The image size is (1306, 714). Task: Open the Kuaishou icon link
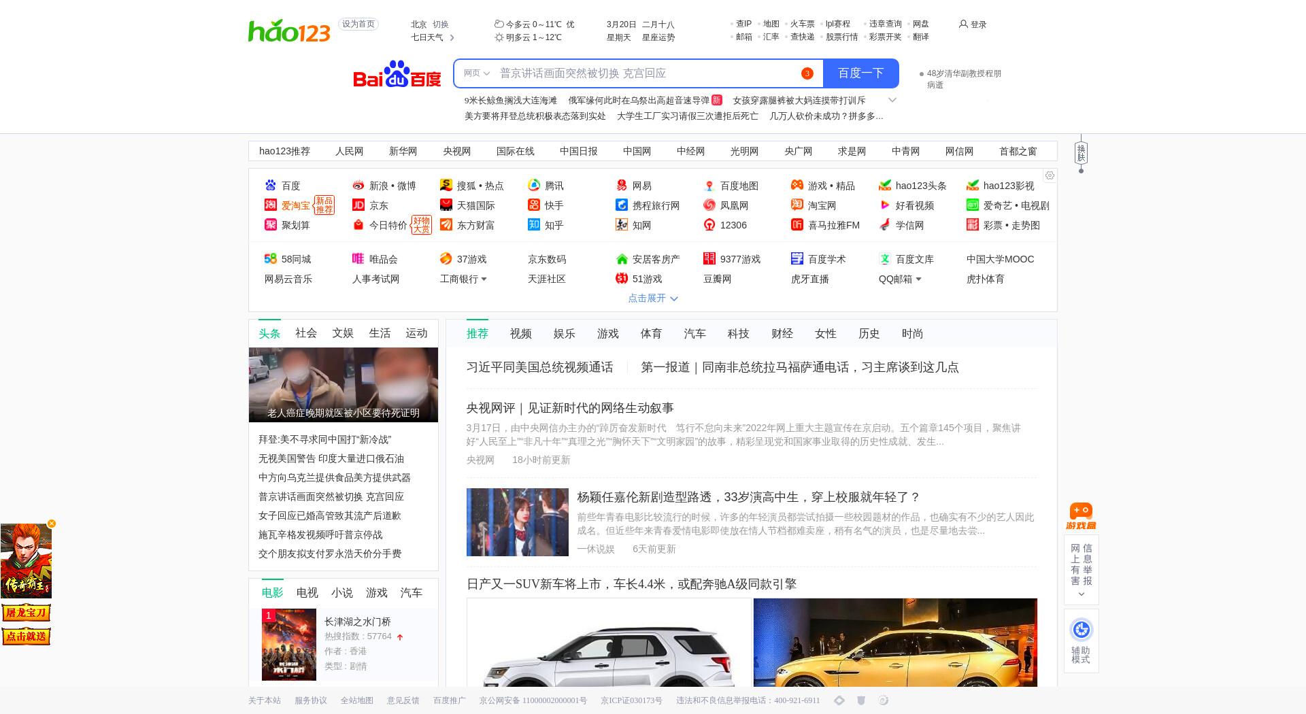[x=534, y=205]
